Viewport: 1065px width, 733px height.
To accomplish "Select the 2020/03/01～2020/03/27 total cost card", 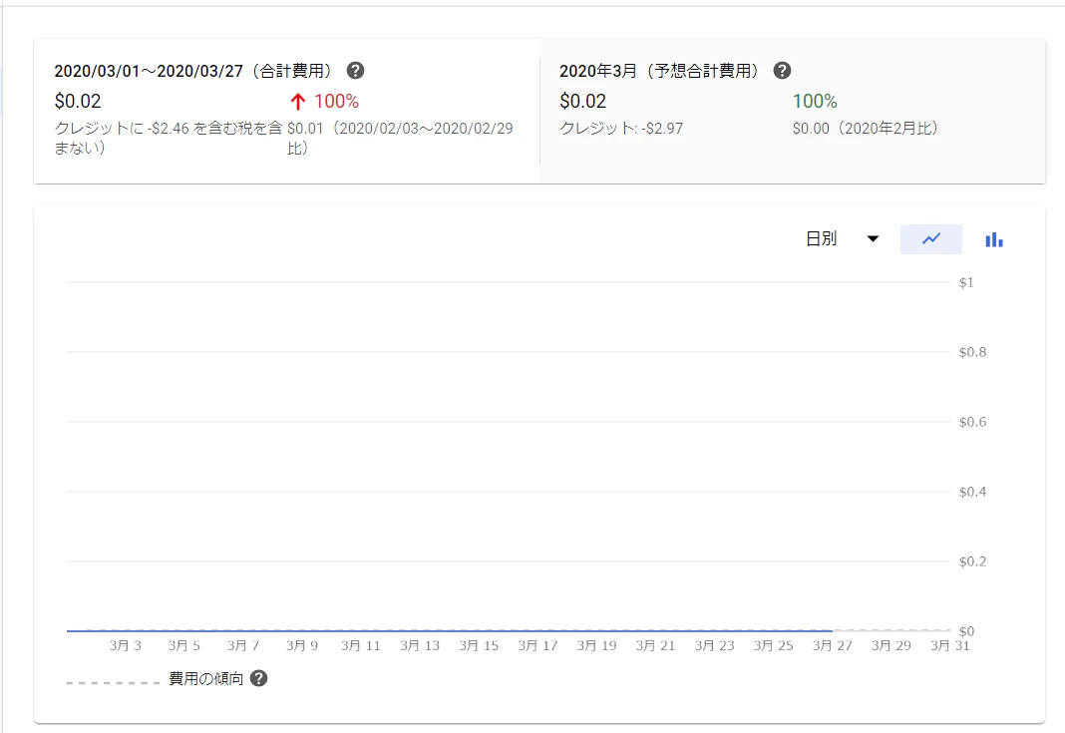I will [286, 111].
